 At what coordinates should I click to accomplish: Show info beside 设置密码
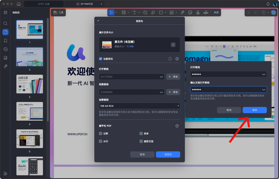tap(177, 59)
